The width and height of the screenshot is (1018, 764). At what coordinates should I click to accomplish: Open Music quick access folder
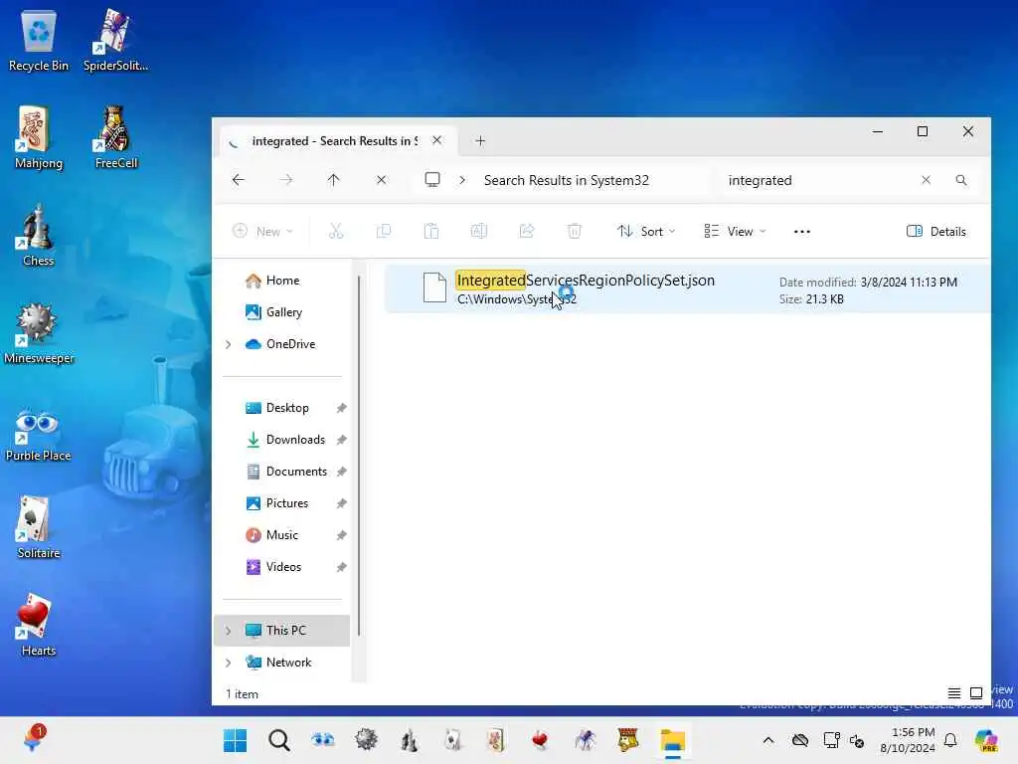[x=281, y=534]
